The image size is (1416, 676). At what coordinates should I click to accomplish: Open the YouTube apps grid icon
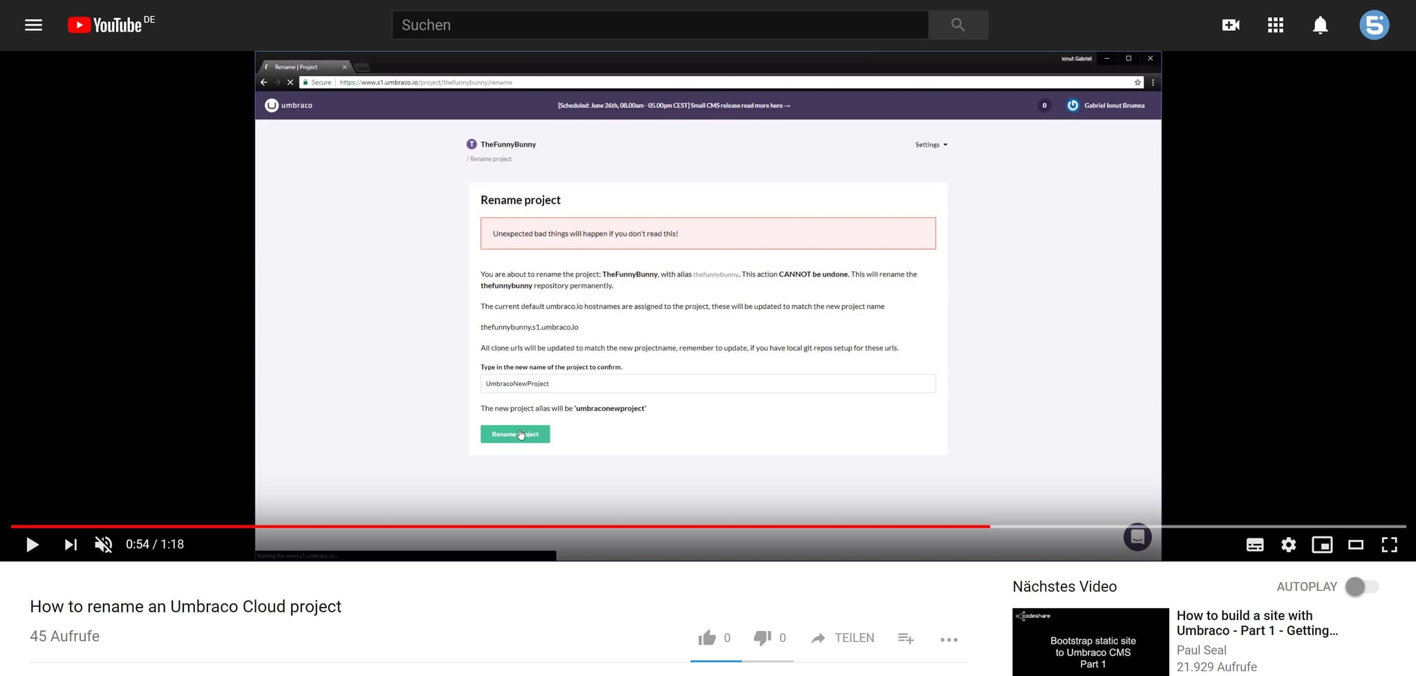[1276, 26]
